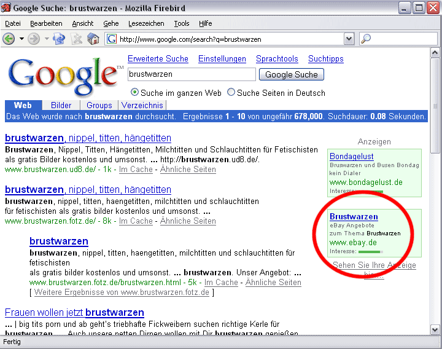This screenshot has width=442, height=349.
Task: Open the Ansicht menu
Action: 83,23
